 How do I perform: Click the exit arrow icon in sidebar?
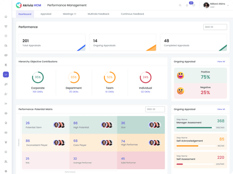6,103
